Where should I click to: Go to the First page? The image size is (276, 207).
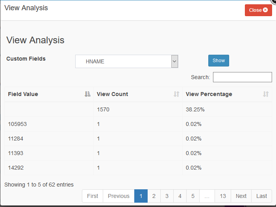(93, 196)
